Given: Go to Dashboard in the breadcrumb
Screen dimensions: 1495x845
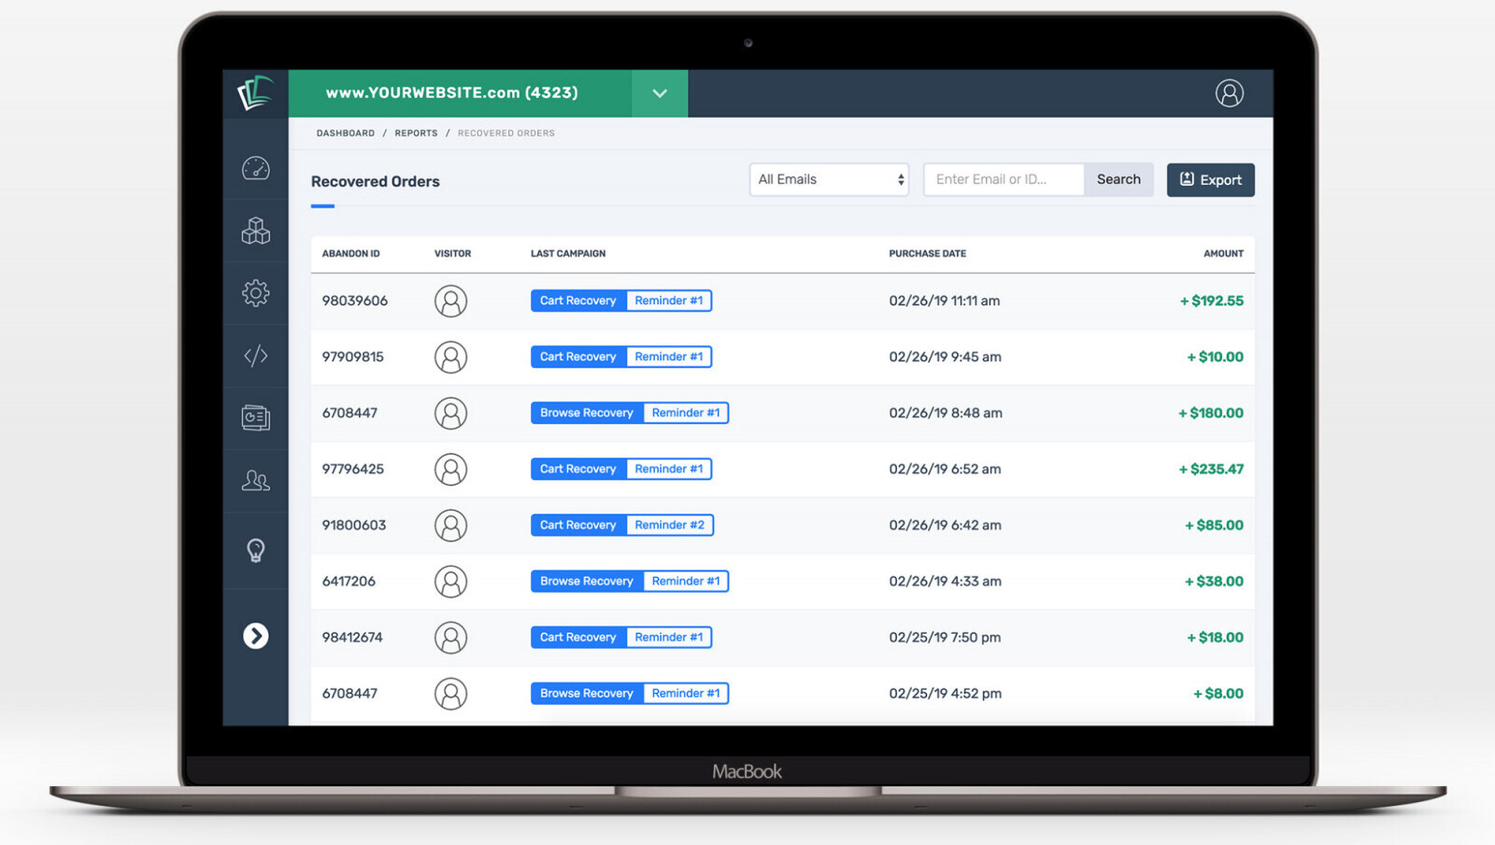Looking at the screenshot, I should [345, 134].
